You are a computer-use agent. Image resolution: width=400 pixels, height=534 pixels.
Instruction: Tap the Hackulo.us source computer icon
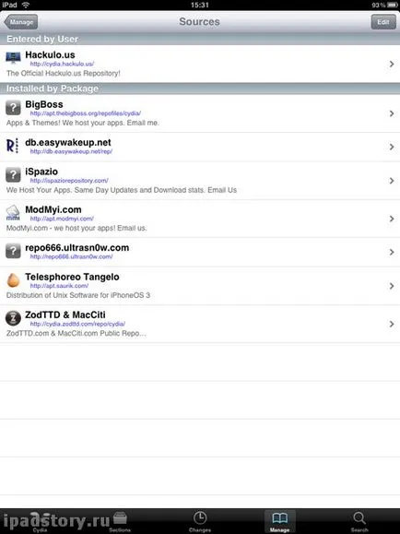click(x=13, y=57)
